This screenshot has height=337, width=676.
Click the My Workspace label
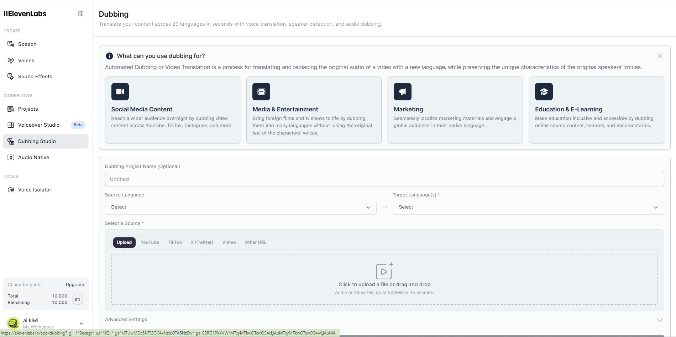38,327
